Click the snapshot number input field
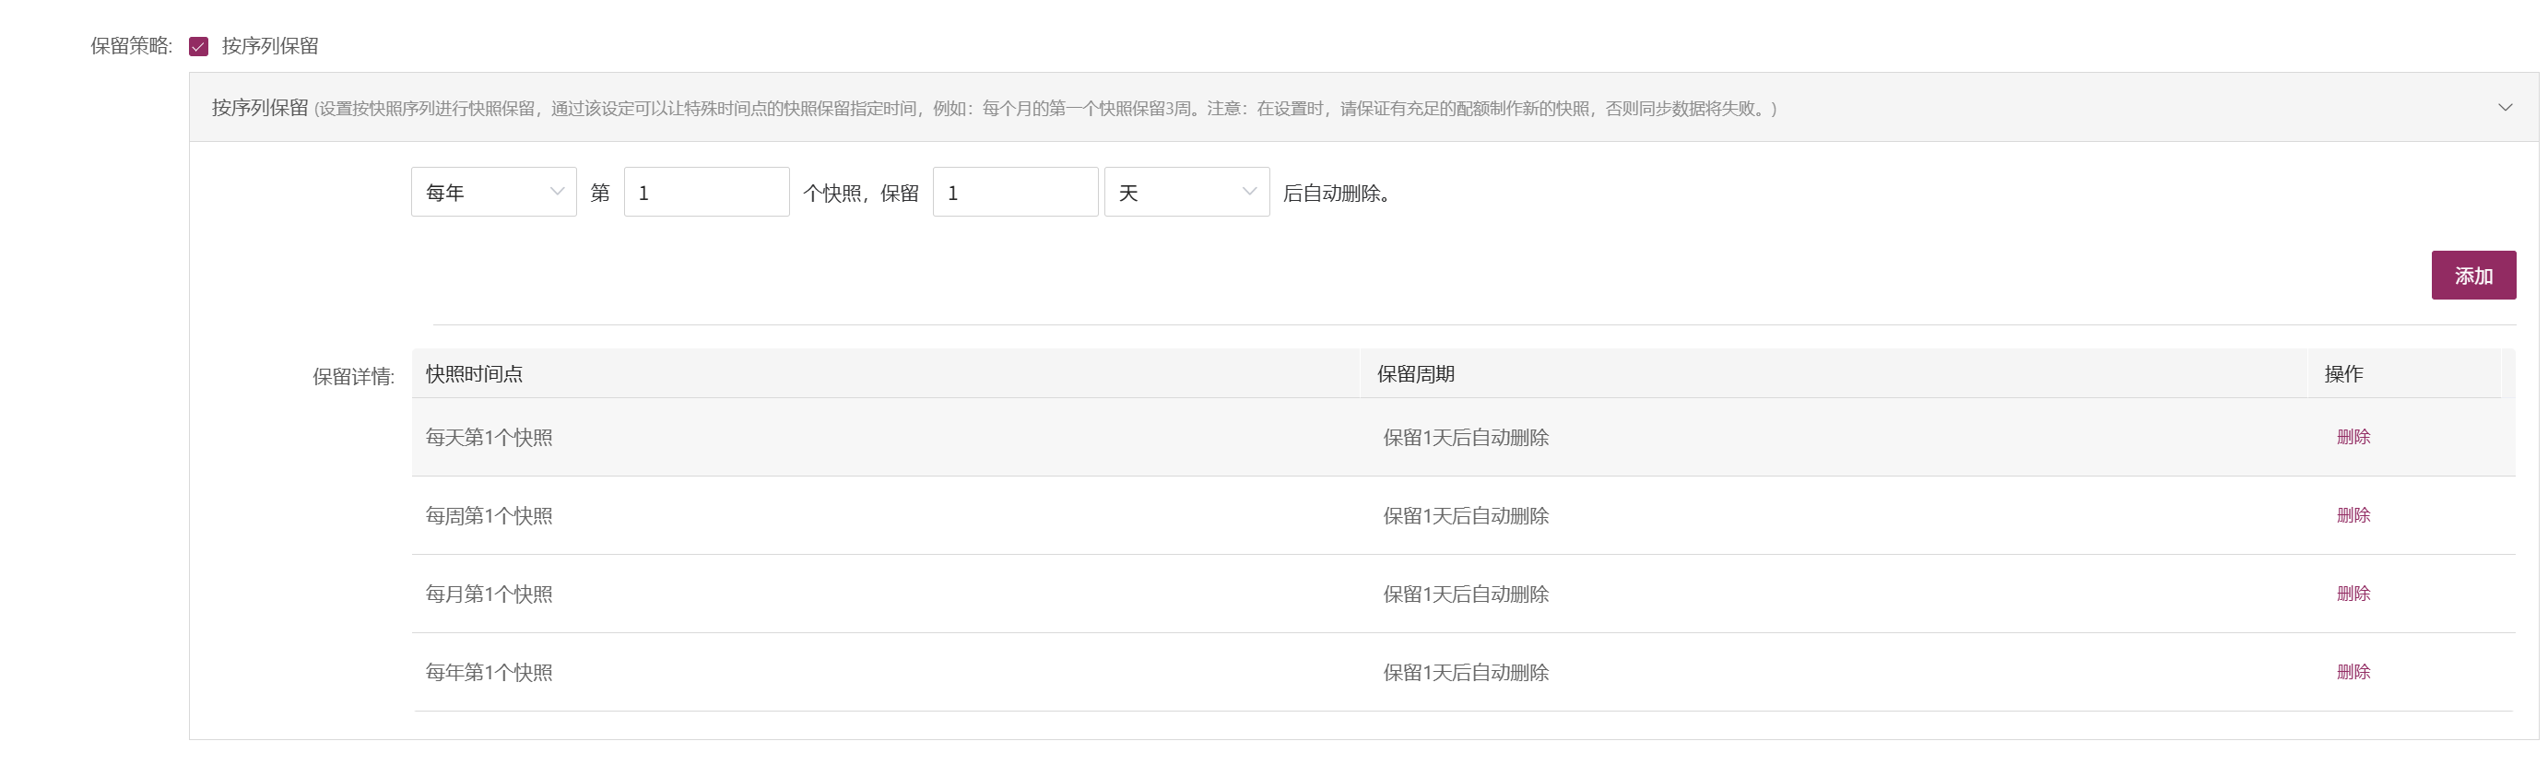 tap(706, 192)
